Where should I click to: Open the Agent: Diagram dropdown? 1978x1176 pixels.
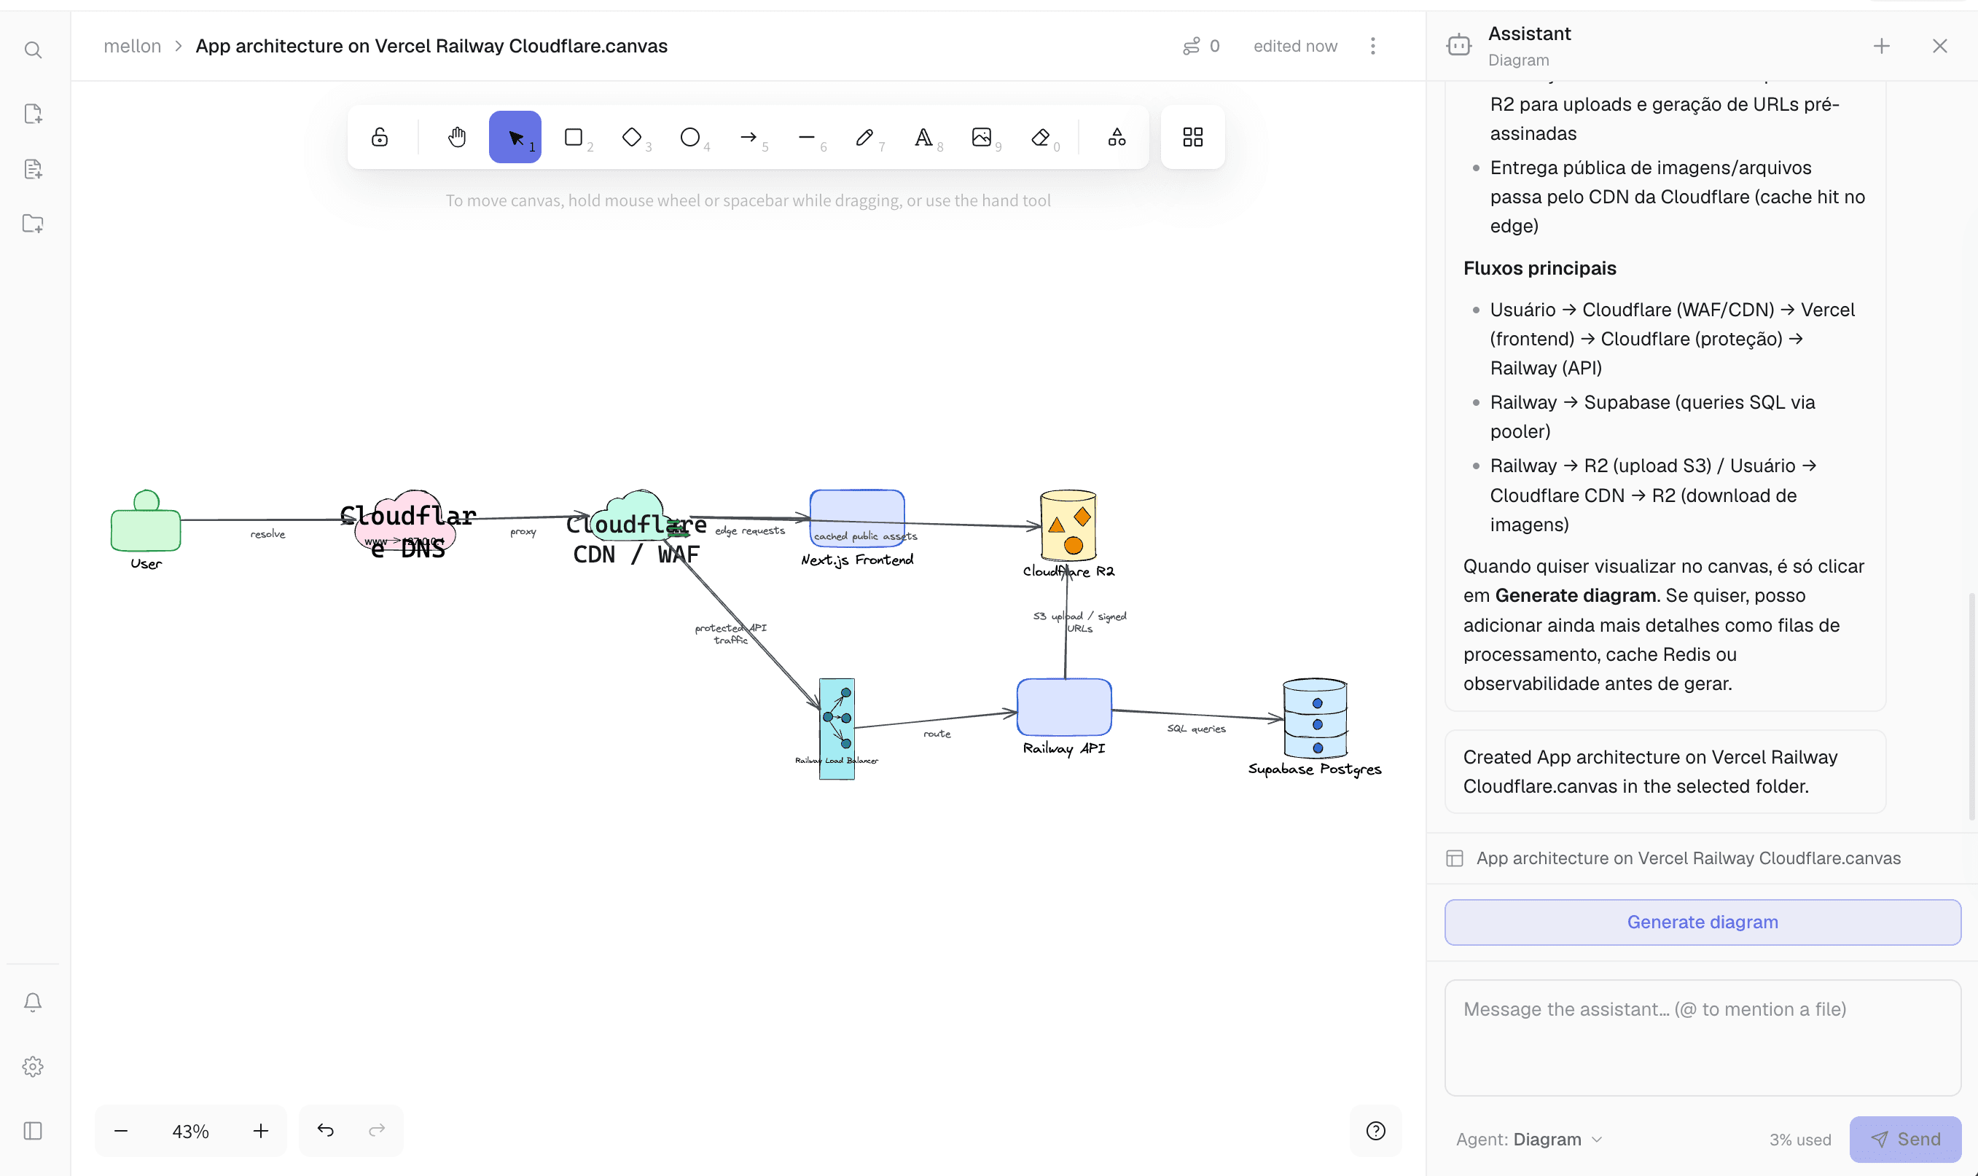[x=1528, y=1140]
